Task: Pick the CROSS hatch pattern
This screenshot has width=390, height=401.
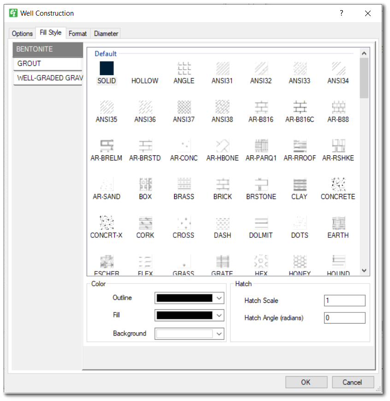Action: [183, 223]
